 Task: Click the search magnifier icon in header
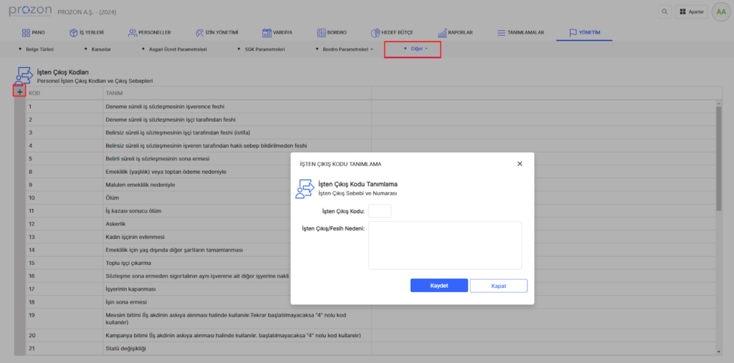tap(666, 11)
